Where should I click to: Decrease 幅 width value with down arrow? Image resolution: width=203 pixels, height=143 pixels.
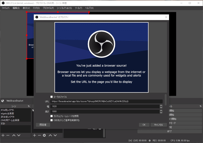coord(161,108)
